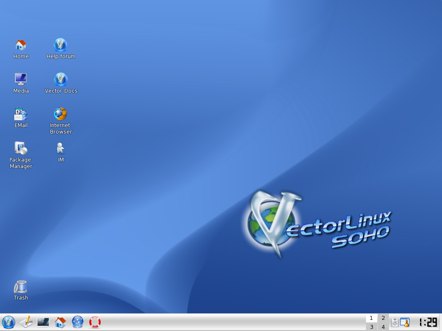Launch the terminal from the taskbar
The height and width of the screenshot is (331, 442).
point(43,322)
